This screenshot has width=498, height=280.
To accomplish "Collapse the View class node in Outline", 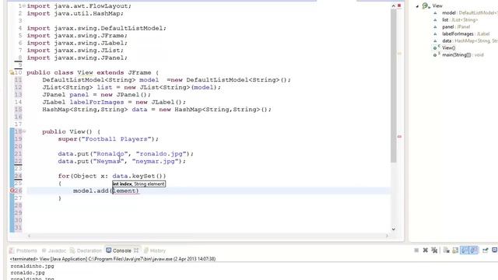I will click(x=417, y=6).
